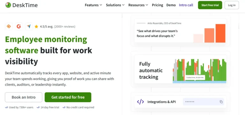Expand the Features menu
Viewport: 245px width, 115px height.
tap(93, 5)
